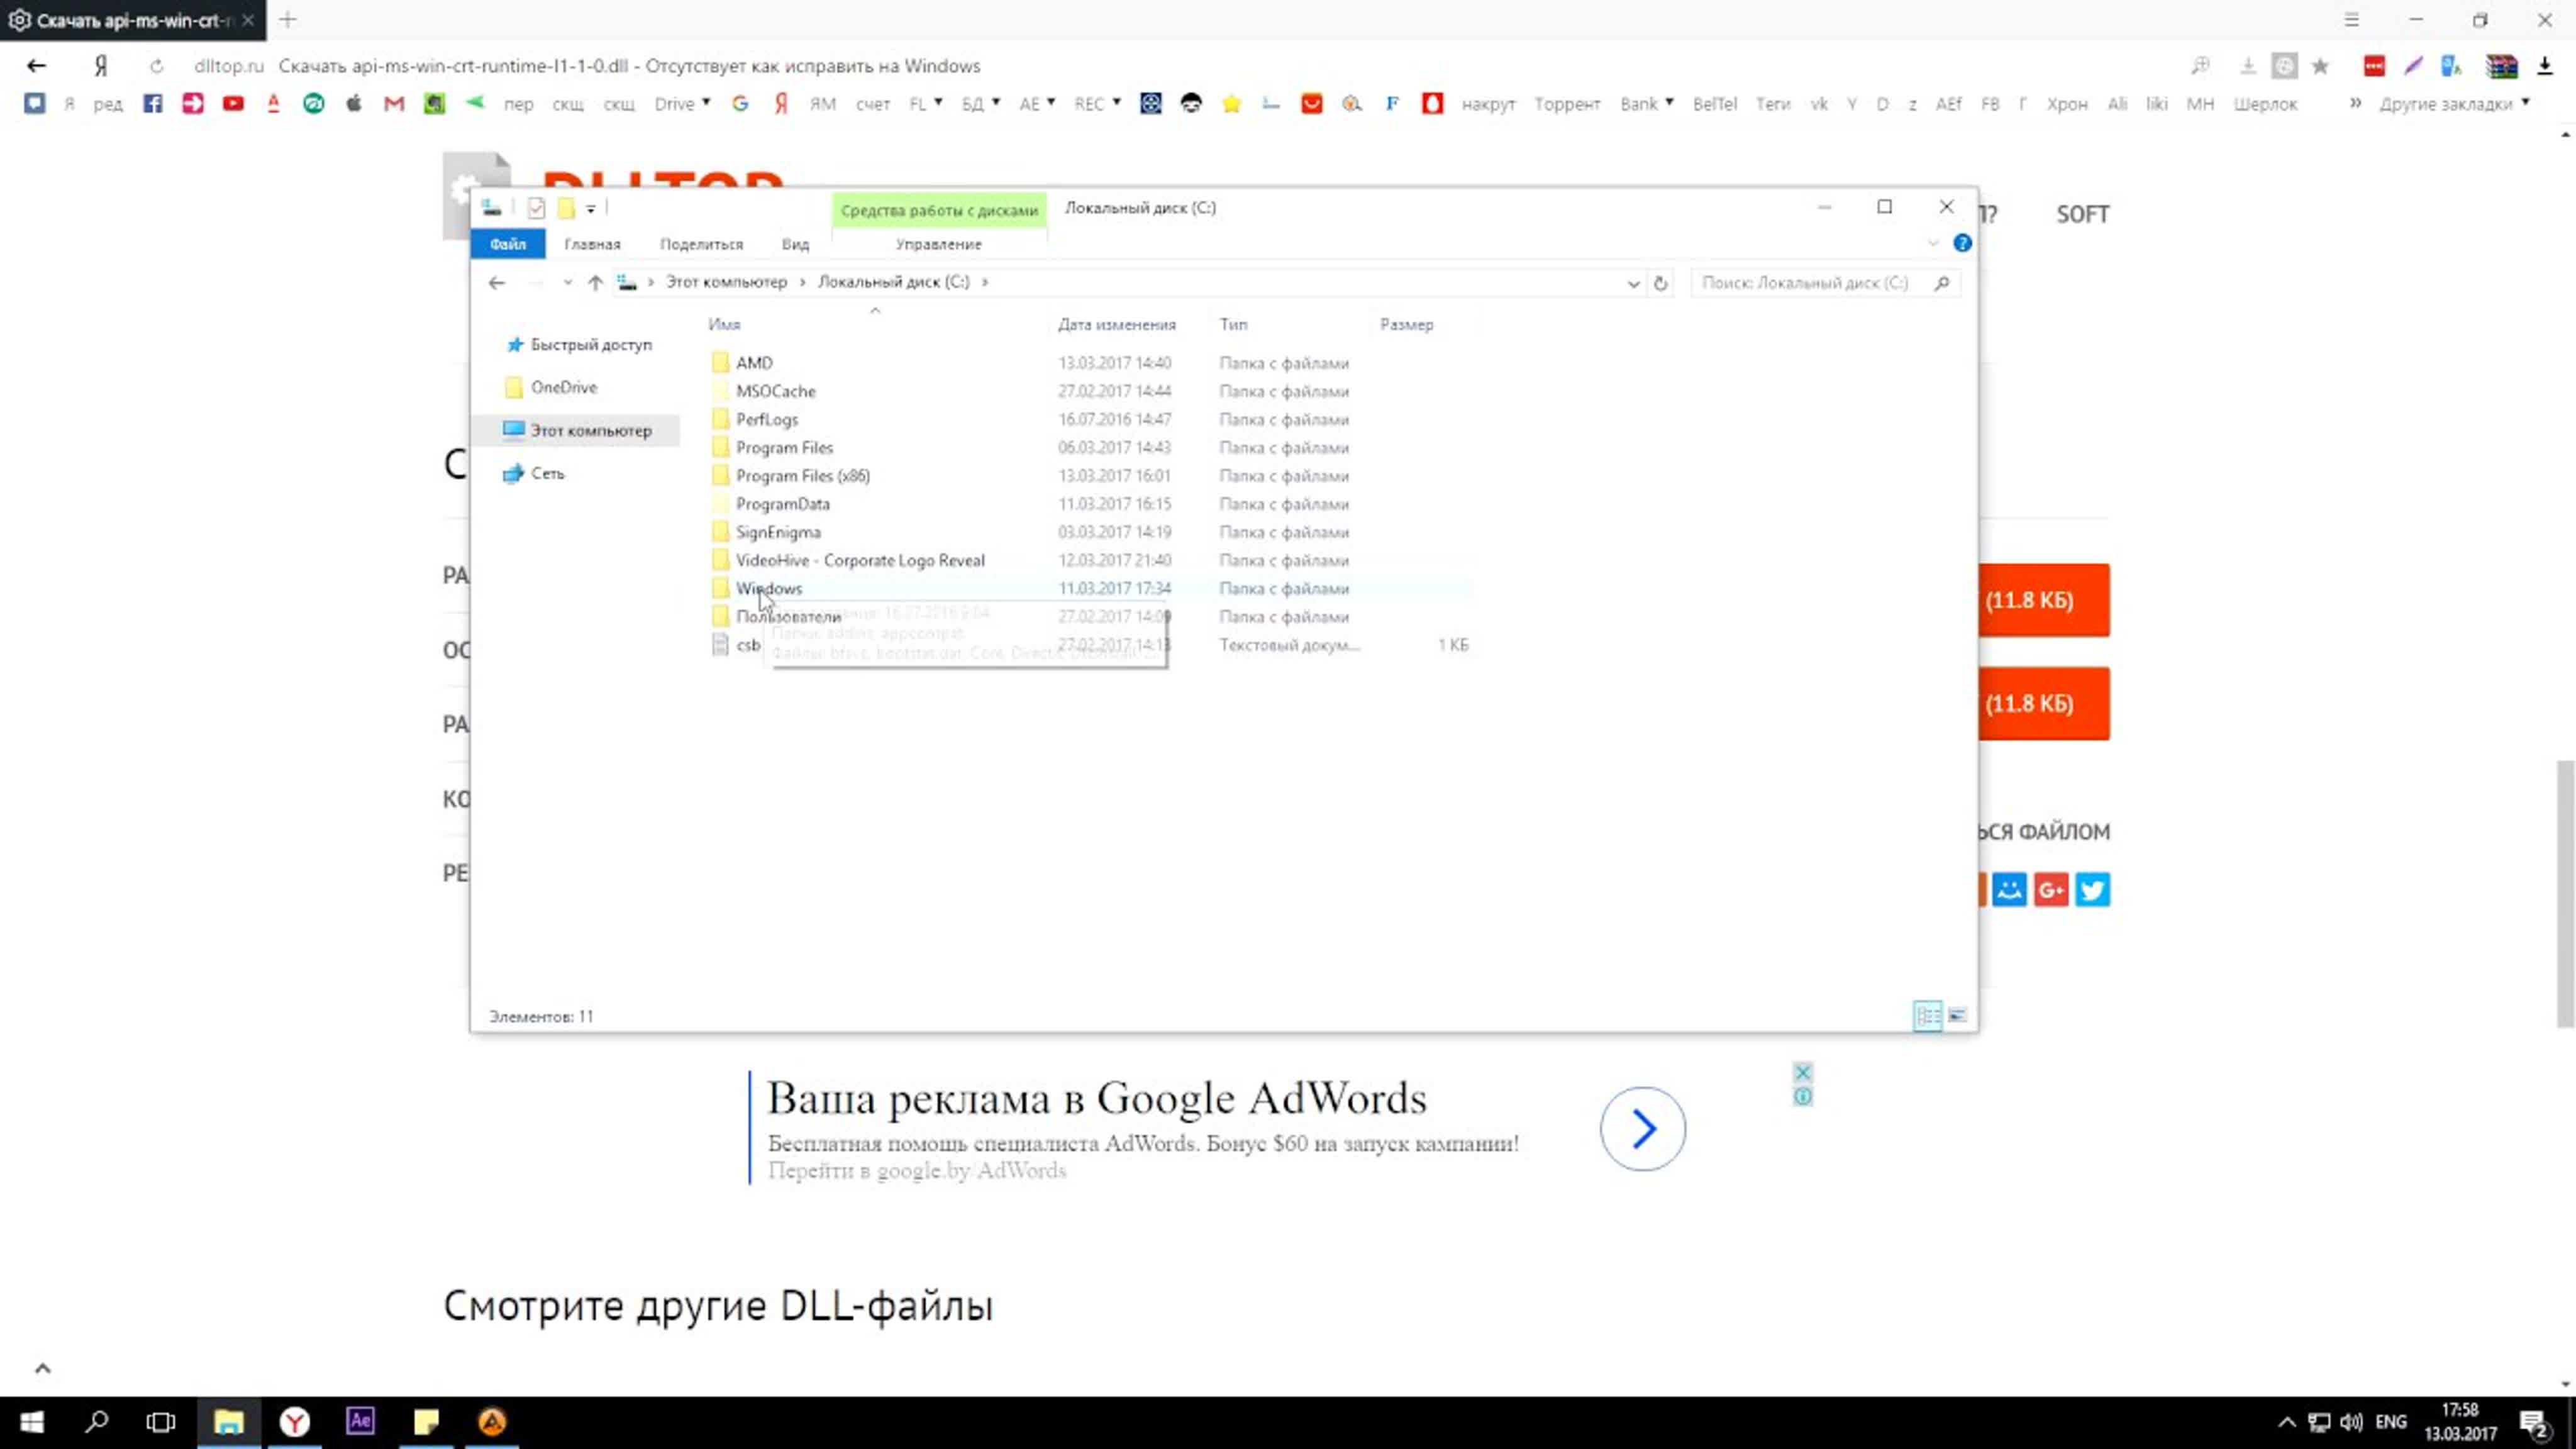Click browser back arrow
2576x1449 pixels.
tap(37, 66)
